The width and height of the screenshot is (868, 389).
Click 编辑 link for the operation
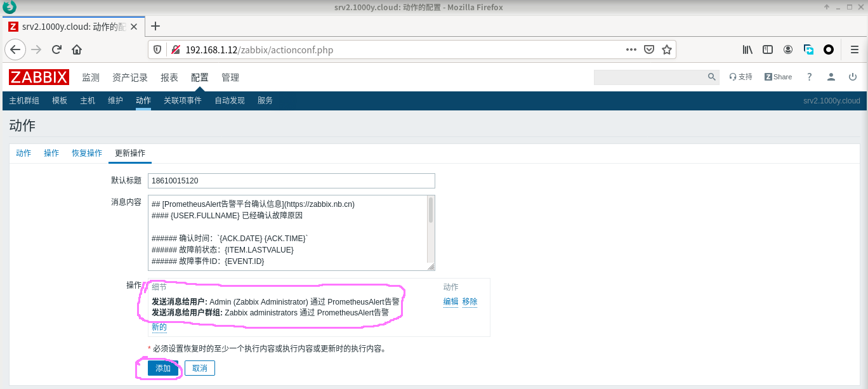[450, 301]
